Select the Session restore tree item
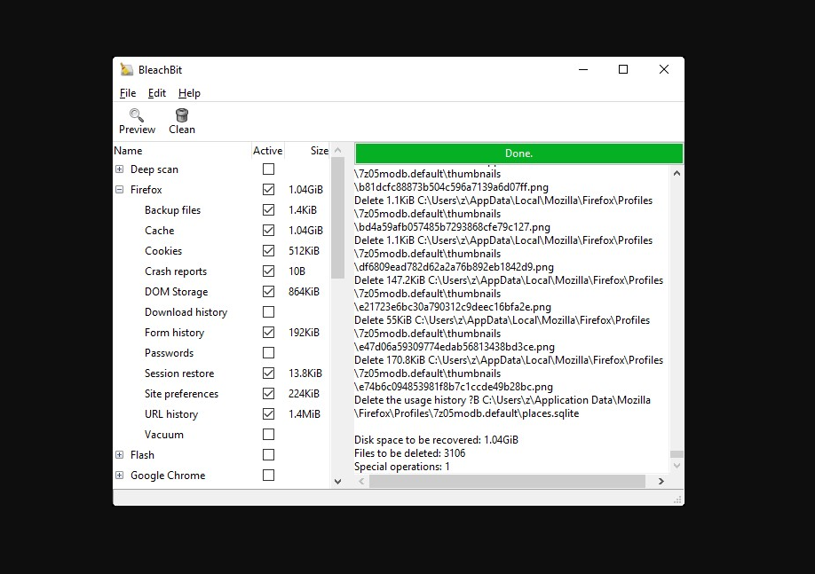 click(179, 373)
